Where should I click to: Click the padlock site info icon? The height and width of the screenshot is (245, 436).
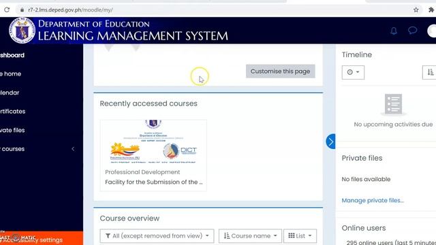click(22, 10)
